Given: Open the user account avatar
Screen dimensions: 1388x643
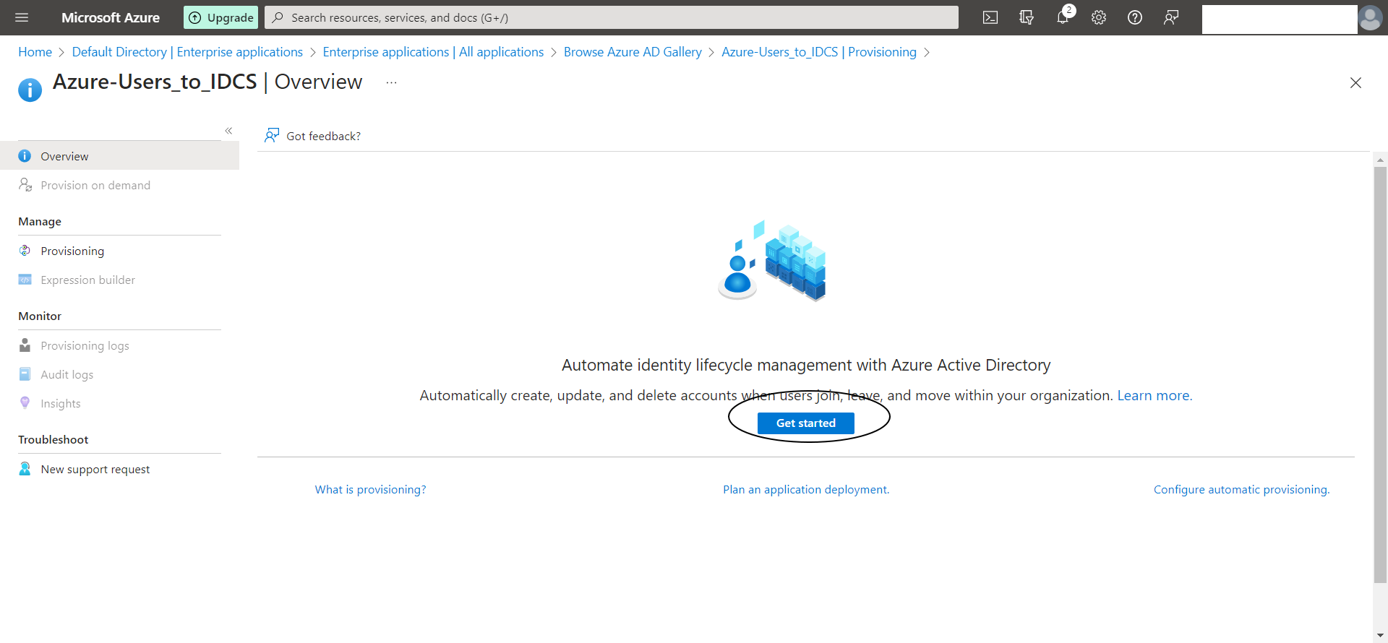Looking at the screenshot, I should click(1370, 18).
